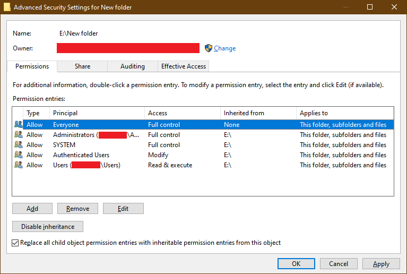Click the group icon next to Users entry
The height and width of the screenshot is (274, 407).
tap(19, 165)
